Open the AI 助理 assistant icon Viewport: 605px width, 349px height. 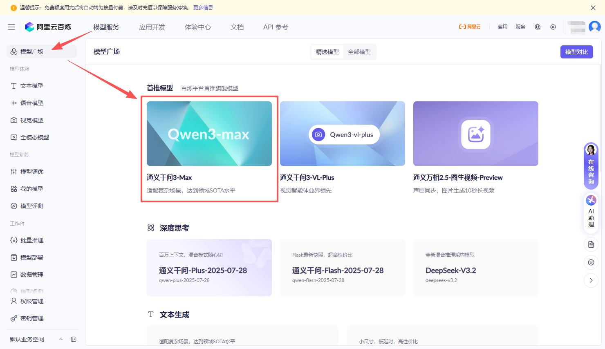591,211
